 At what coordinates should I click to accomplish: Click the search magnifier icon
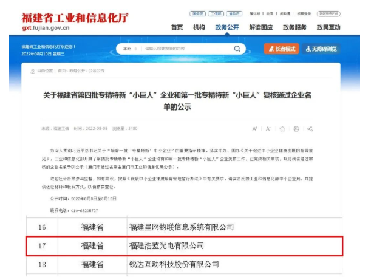click(237, 49)
